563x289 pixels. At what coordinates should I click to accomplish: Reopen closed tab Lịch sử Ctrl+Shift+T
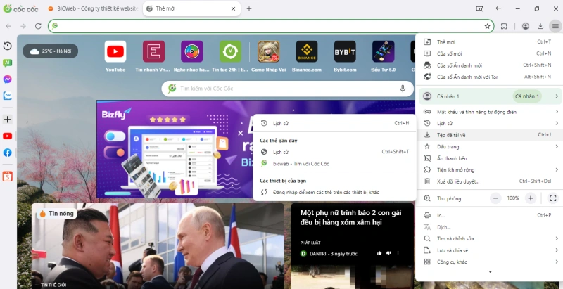(335, 152)
